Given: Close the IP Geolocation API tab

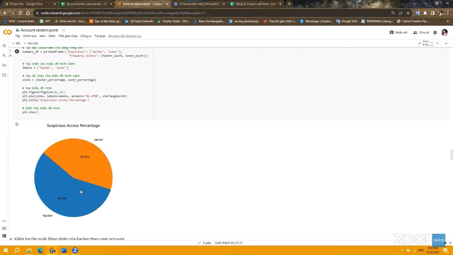Looking at the screenshot, I should coord(224,4).
